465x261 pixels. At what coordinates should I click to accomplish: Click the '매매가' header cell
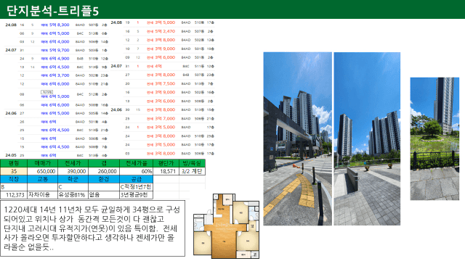pos(43,163)
